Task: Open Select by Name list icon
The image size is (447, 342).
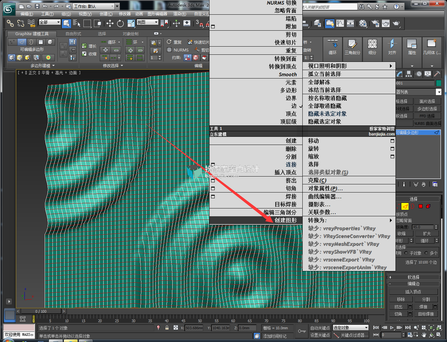Action: pos(76,23)
